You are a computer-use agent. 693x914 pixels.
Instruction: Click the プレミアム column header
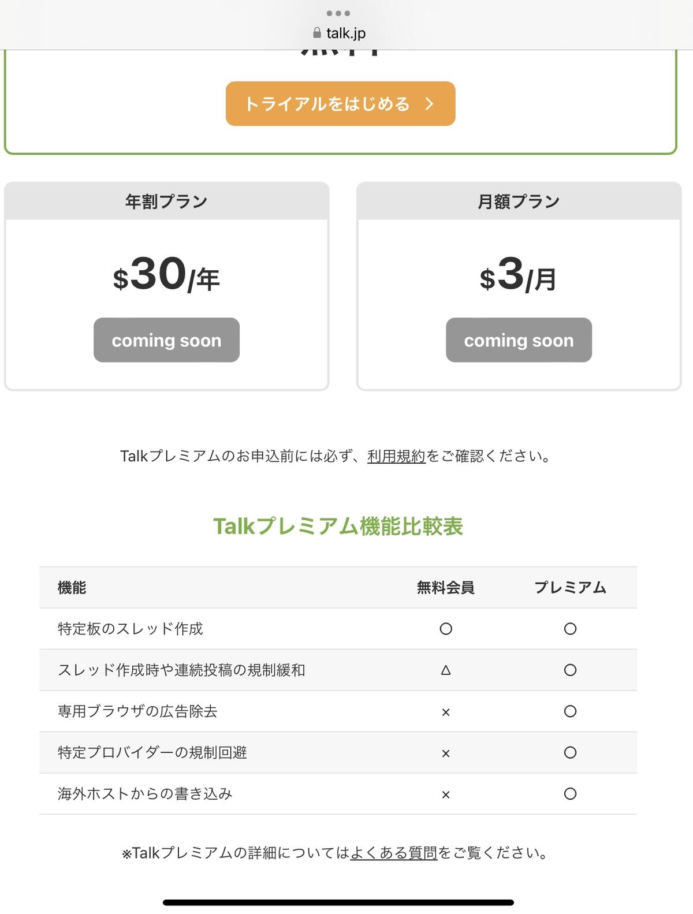tap(570, 588)
